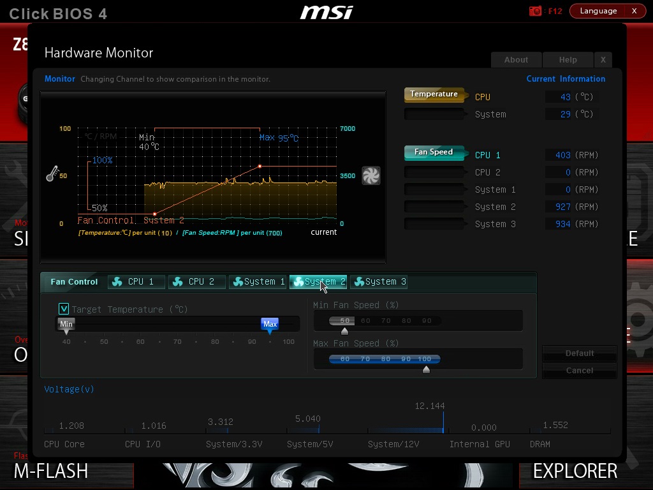
Task: Click the System/12V voltage label
Action: [x=393, y=444]
